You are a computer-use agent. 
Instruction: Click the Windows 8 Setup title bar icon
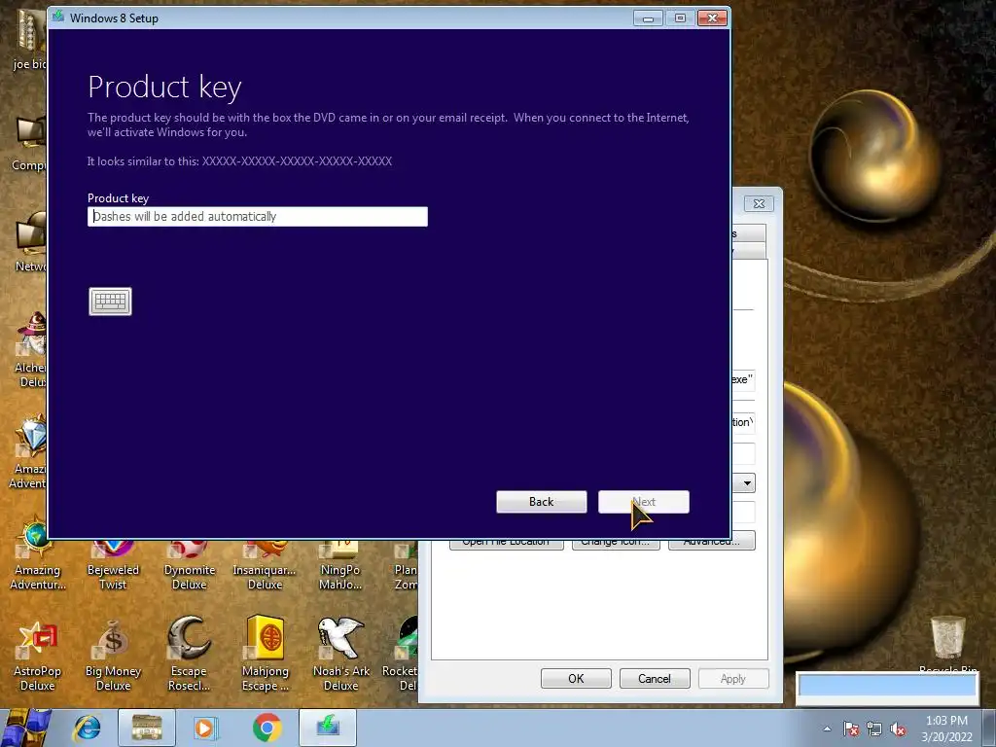[58, 18]
